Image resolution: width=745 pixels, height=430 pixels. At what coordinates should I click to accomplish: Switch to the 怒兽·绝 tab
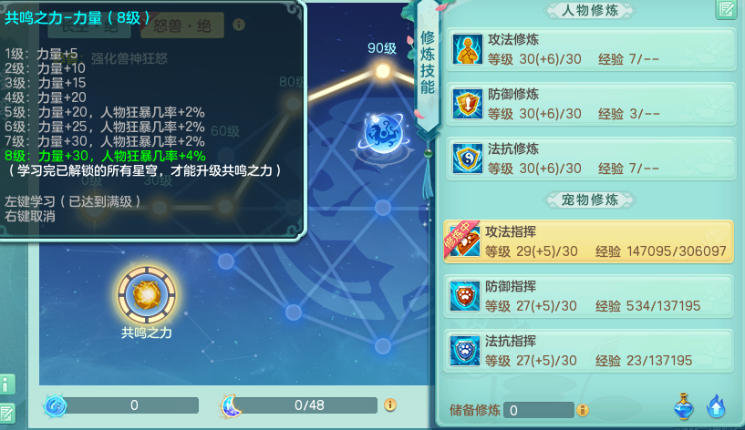[182, 26]
